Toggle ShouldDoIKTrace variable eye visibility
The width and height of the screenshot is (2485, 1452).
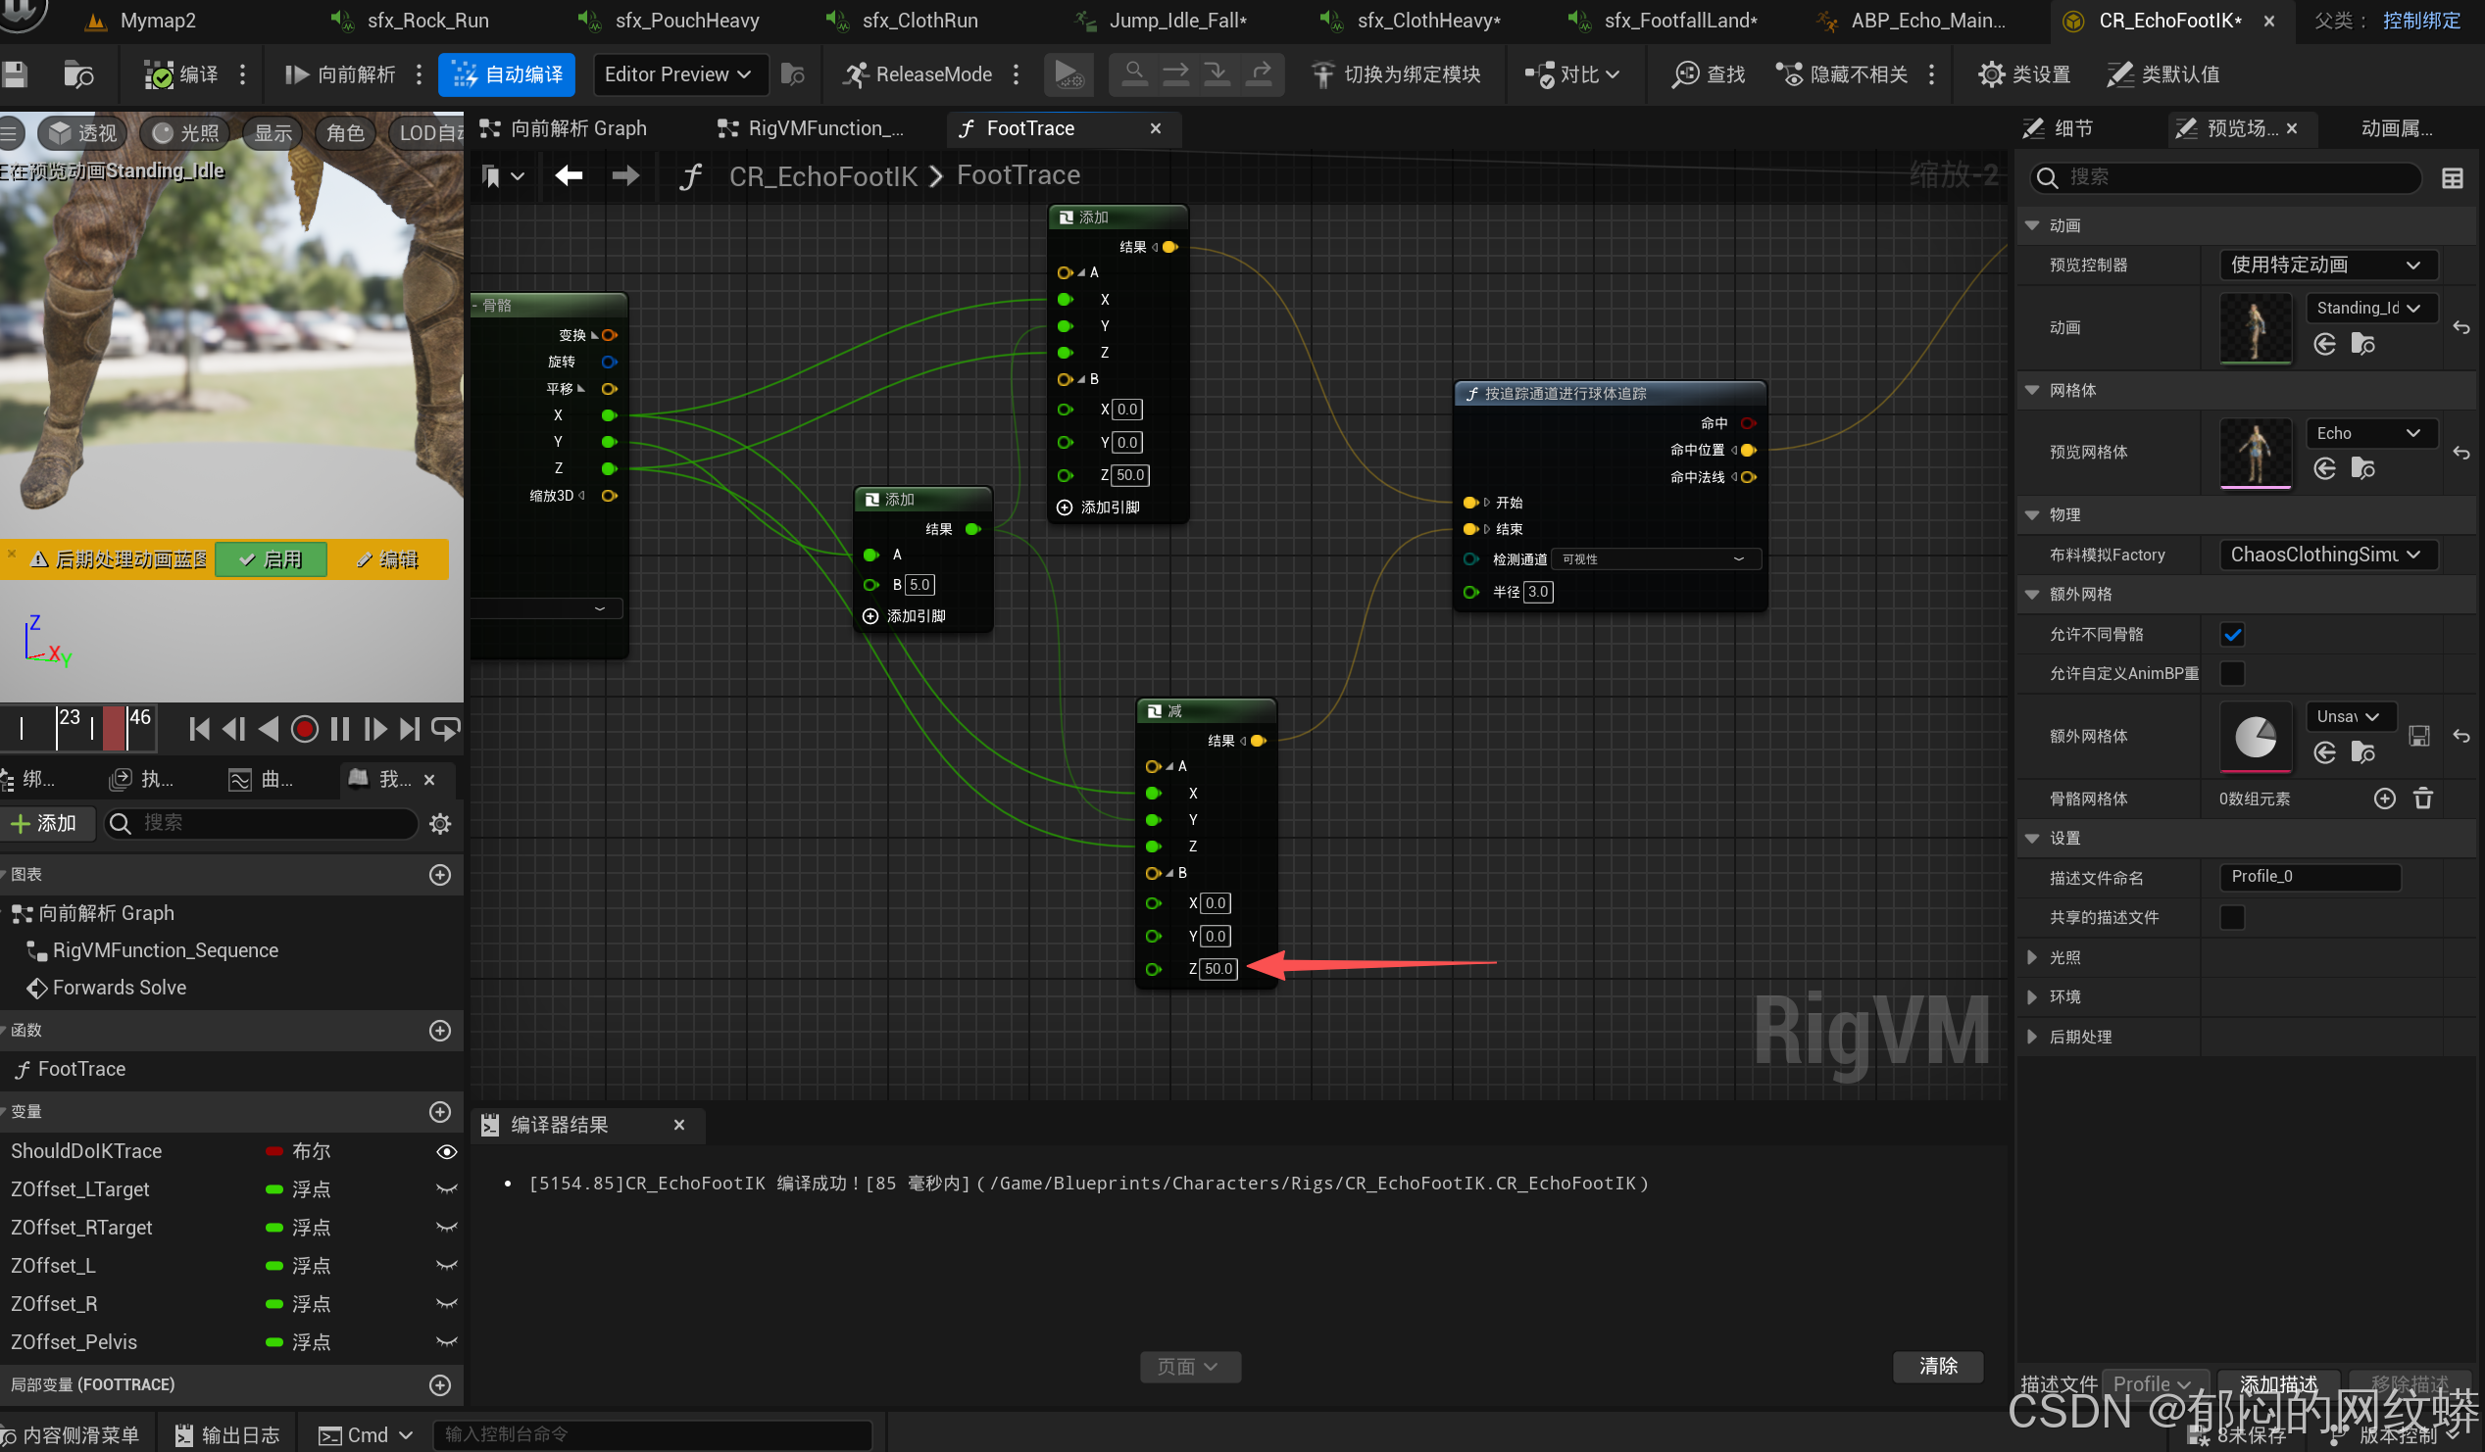click(446, 1151)
